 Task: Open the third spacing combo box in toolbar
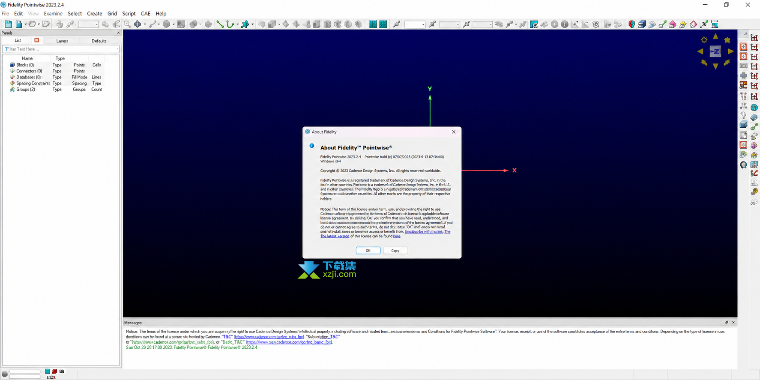pyautogui.click(x=482, y=24)
